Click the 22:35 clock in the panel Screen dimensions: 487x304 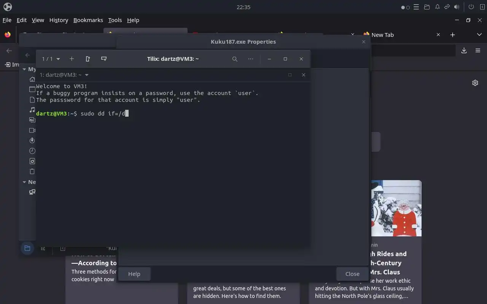coord(243,7)
